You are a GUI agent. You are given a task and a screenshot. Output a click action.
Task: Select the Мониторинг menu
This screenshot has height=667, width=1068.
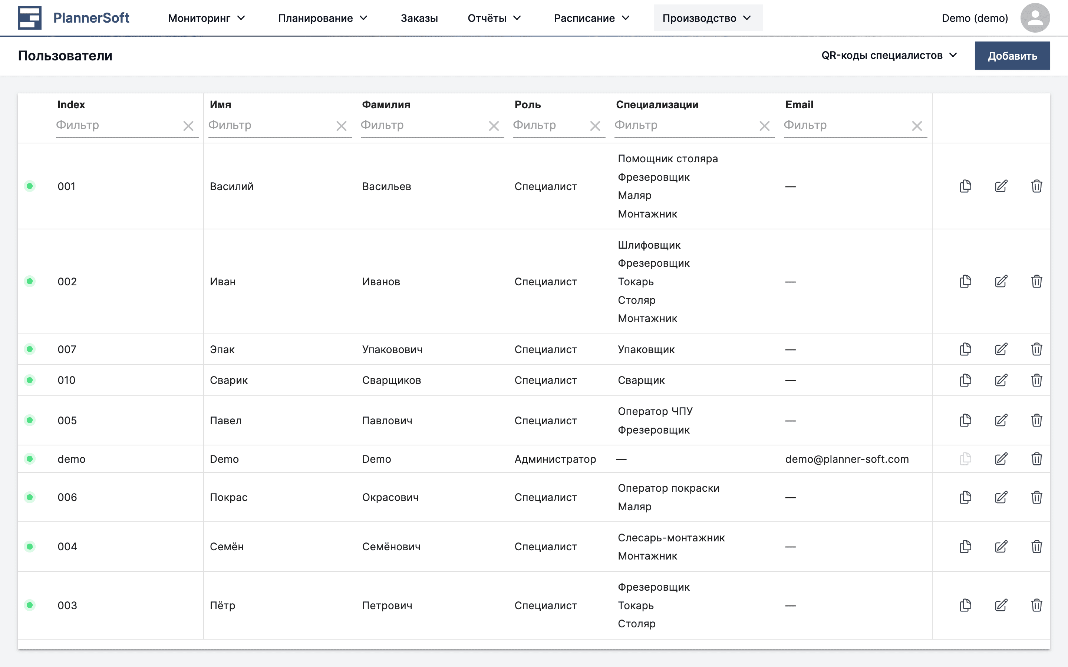coord(206,18)
